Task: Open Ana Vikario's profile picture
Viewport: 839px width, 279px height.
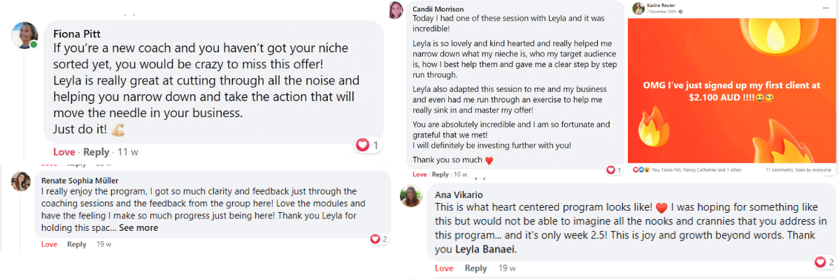Action: tap(410, 196)
